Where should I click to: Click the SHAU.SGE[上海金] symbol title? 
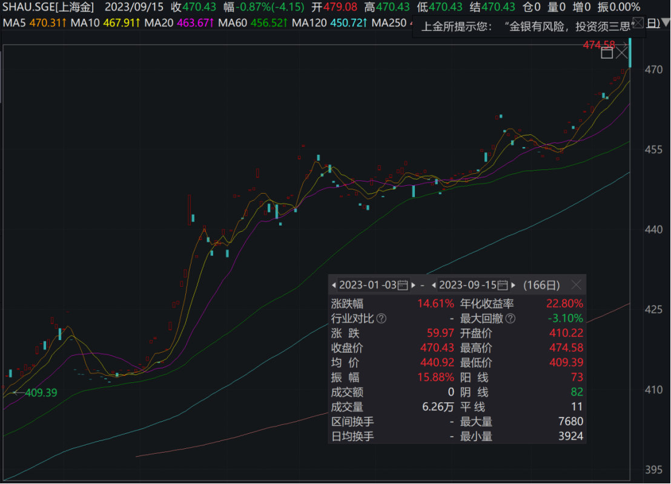(48, 7)
